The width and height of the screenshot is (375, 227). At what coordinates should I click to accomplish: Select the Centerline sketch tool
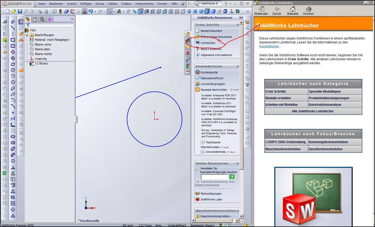coord(13,34)
